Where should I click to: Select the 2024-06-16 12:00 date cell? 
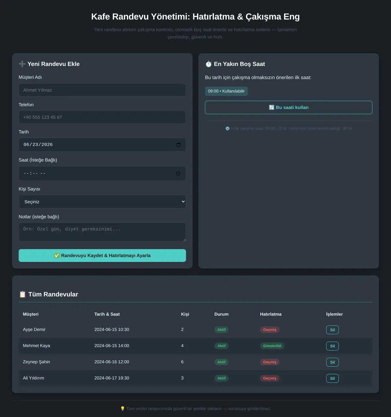click(112, 362)
